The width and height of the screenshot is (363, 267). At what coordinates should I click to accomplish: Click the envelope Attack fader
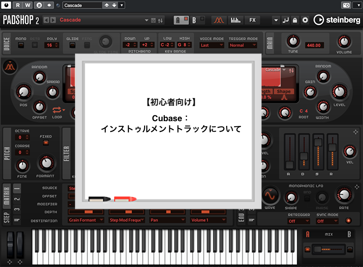tap(290, 165)
